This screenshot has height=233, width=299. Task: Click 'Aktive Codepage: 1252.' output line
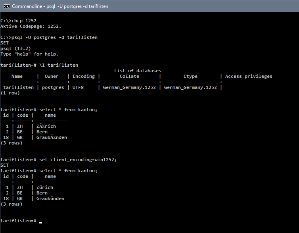click(31, 26)
